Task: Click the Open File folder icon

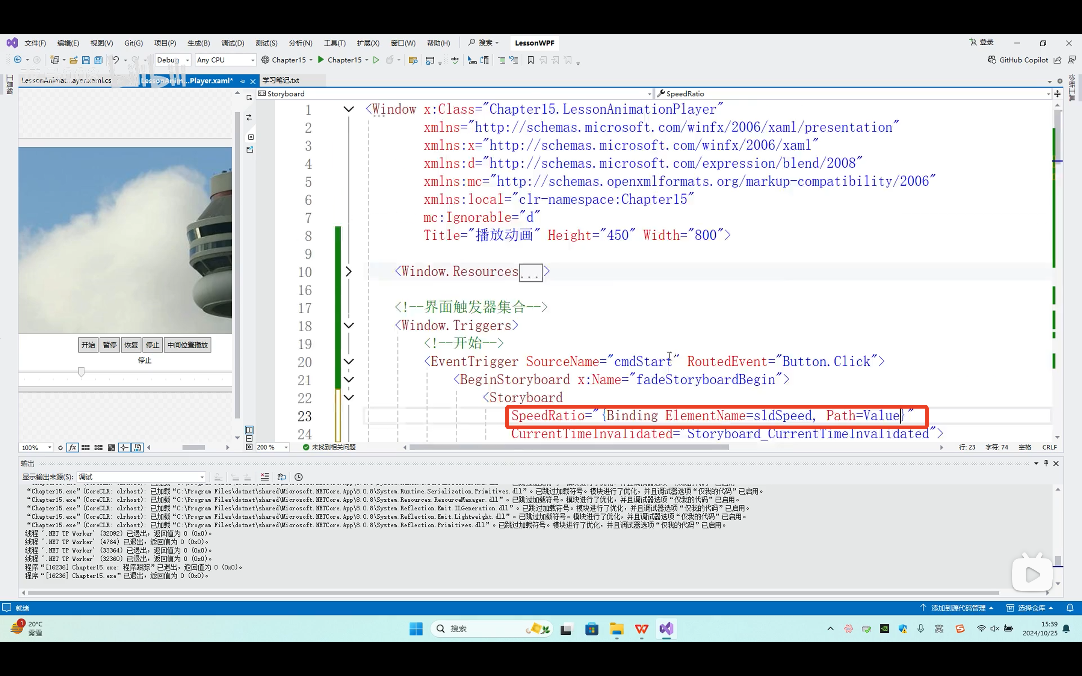Action: [73, 60]
